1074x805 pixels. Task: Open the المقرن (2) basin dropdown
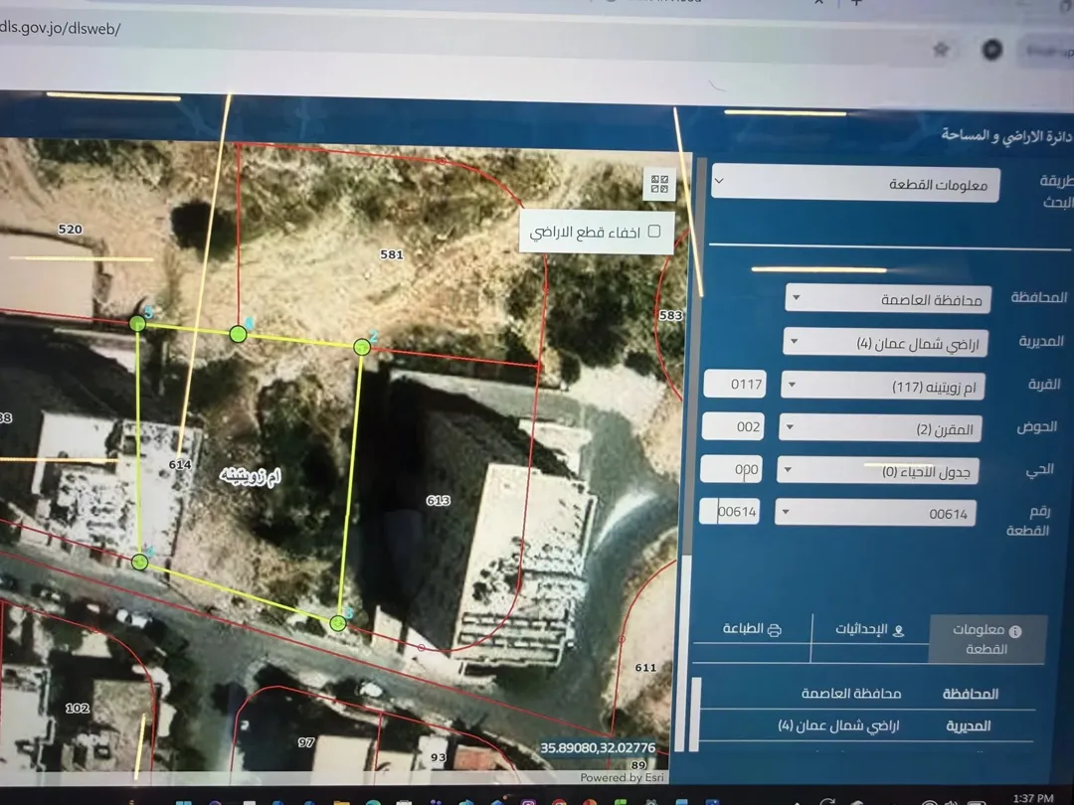(881, 428)
